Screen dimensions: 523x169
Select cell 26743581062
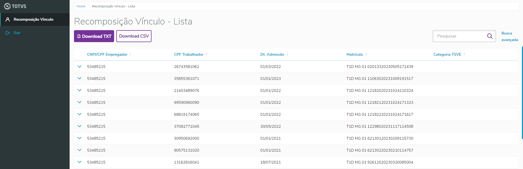tap(186, 67)
